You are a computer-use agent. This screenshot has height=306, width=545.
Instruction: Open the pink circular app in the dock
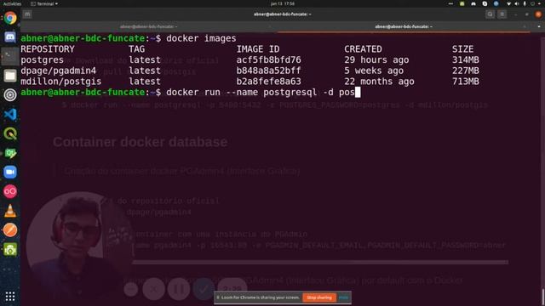pyautogui.click(x=10, y=191)
